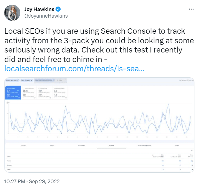
Task: Open the @JoyanneHawkins handle link
Action: click(x=46, y=16)
